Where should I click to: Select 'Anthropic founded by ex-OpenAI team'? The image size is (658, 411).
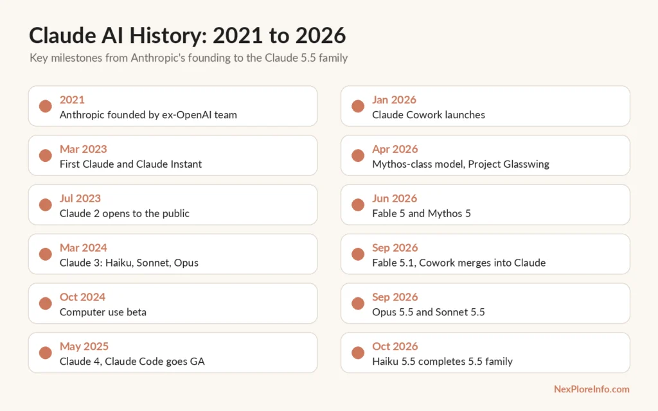click(x=148, y=115)
